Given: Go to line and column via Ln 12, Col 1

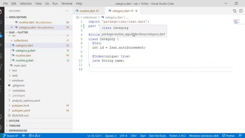Looking at the screenshot, I should coord(95,136).
